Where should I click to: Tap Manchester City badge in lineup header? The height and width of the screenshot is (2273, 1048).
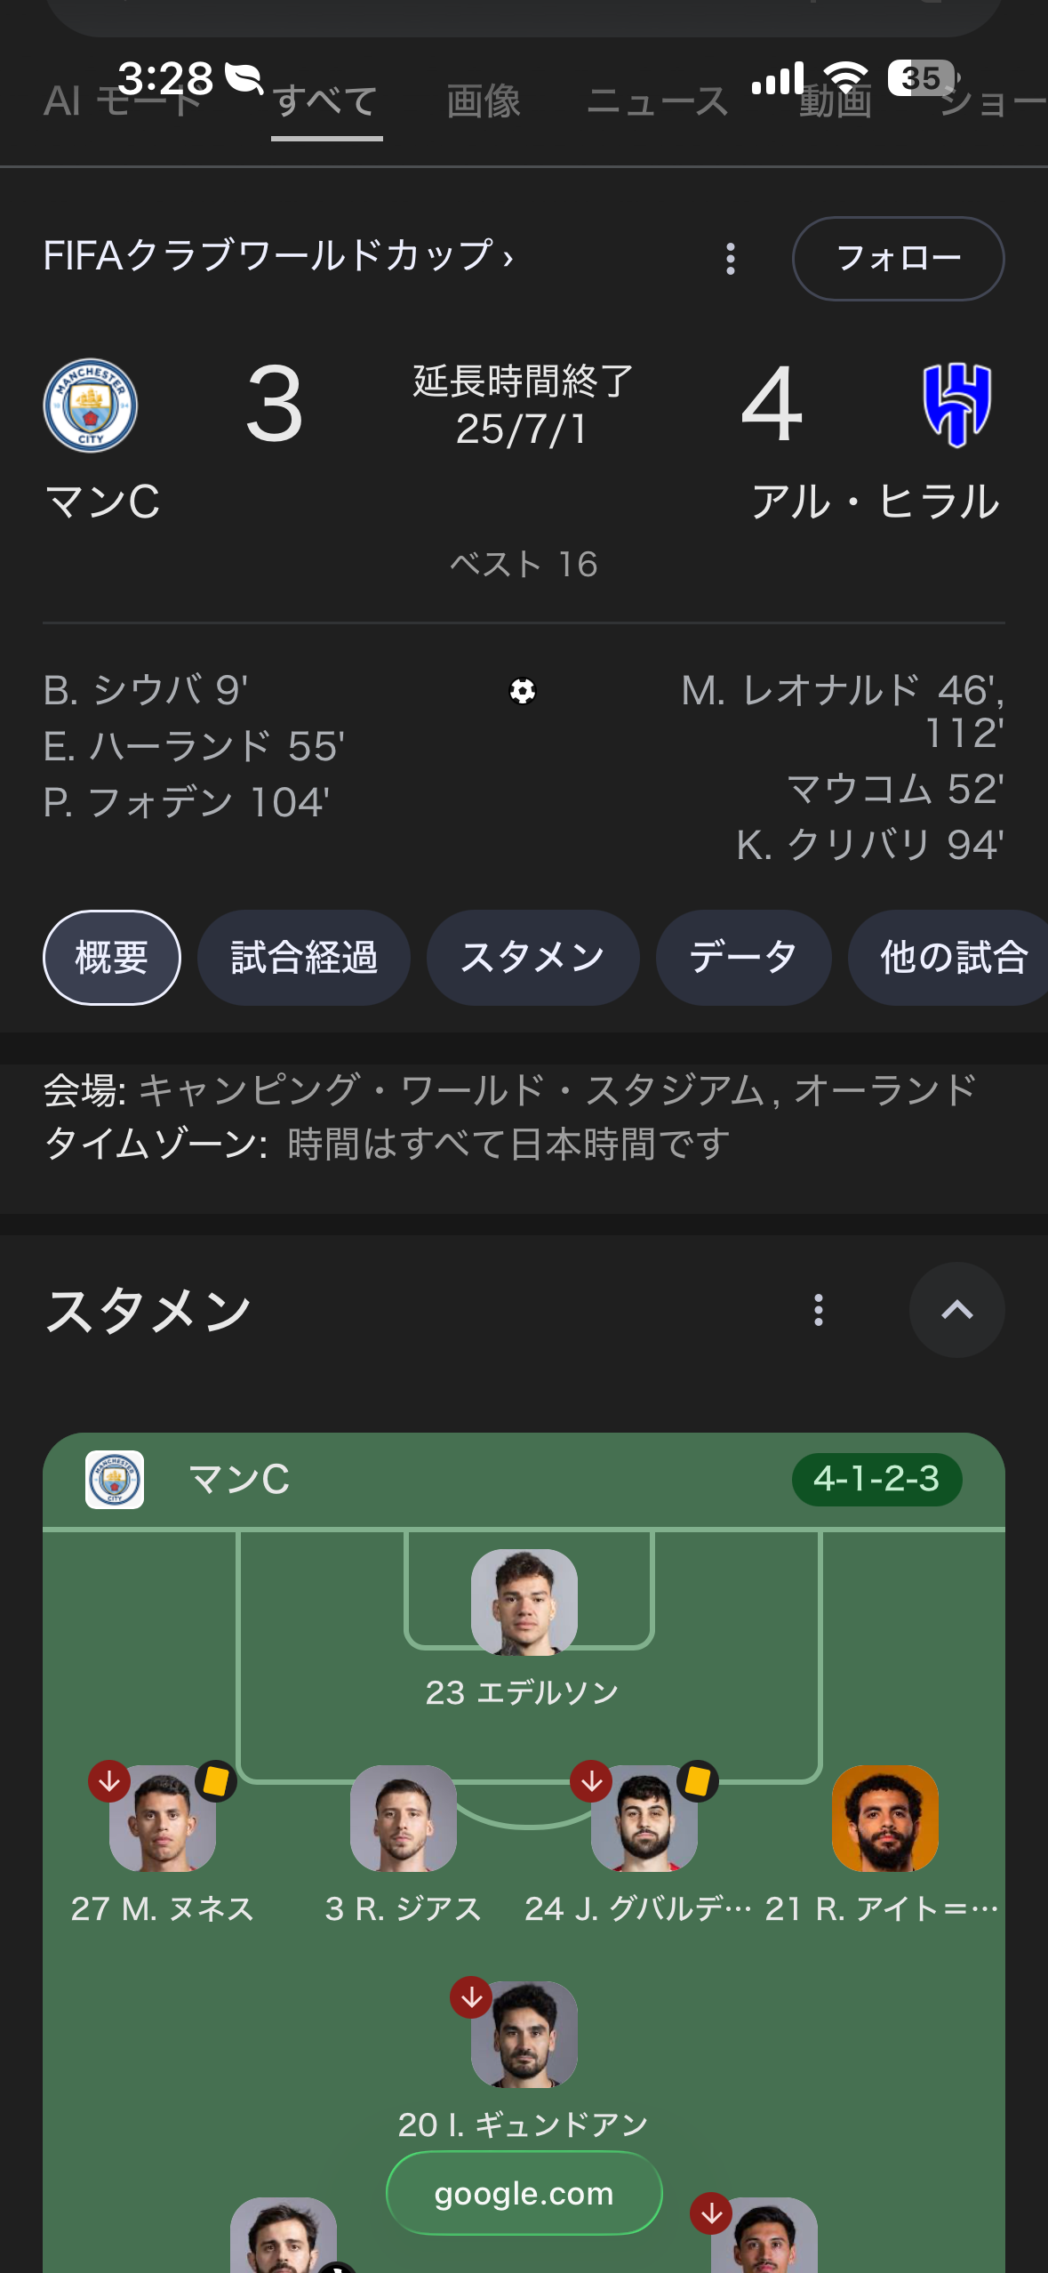click(x=115, y=1480)
